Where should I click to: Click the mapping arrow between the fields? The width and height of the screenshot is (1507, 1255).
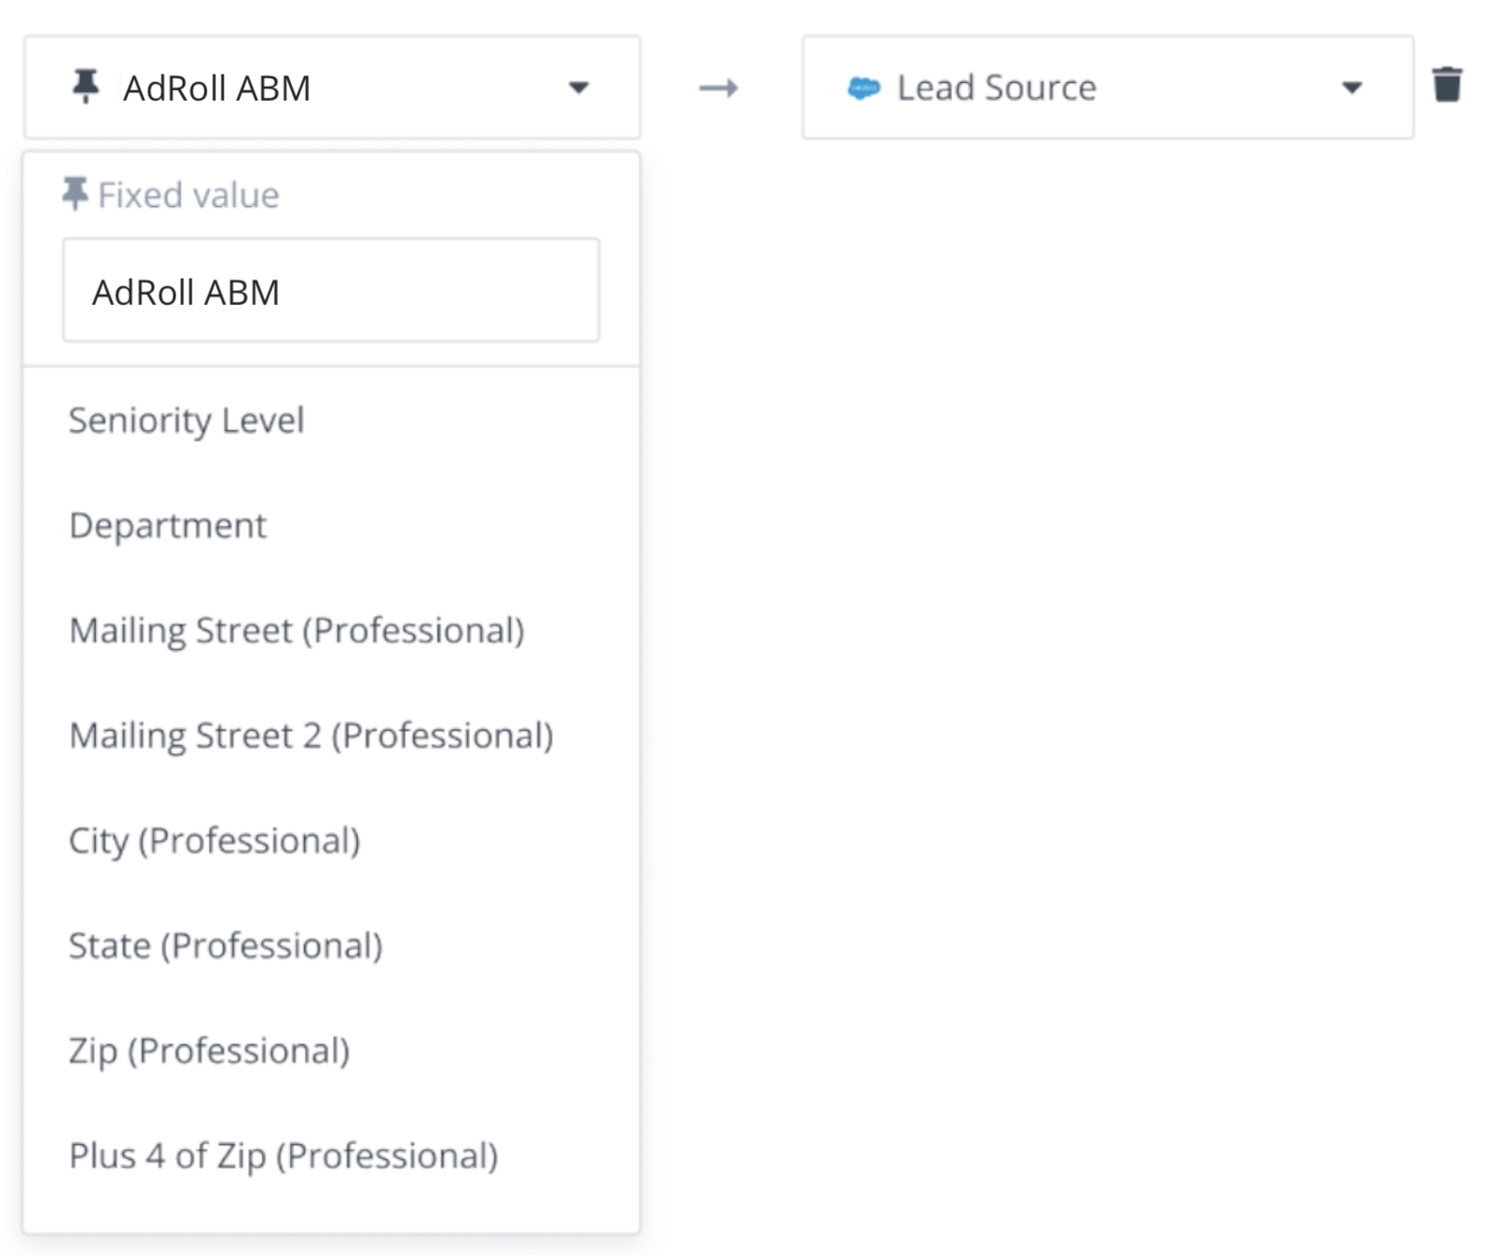719,88
